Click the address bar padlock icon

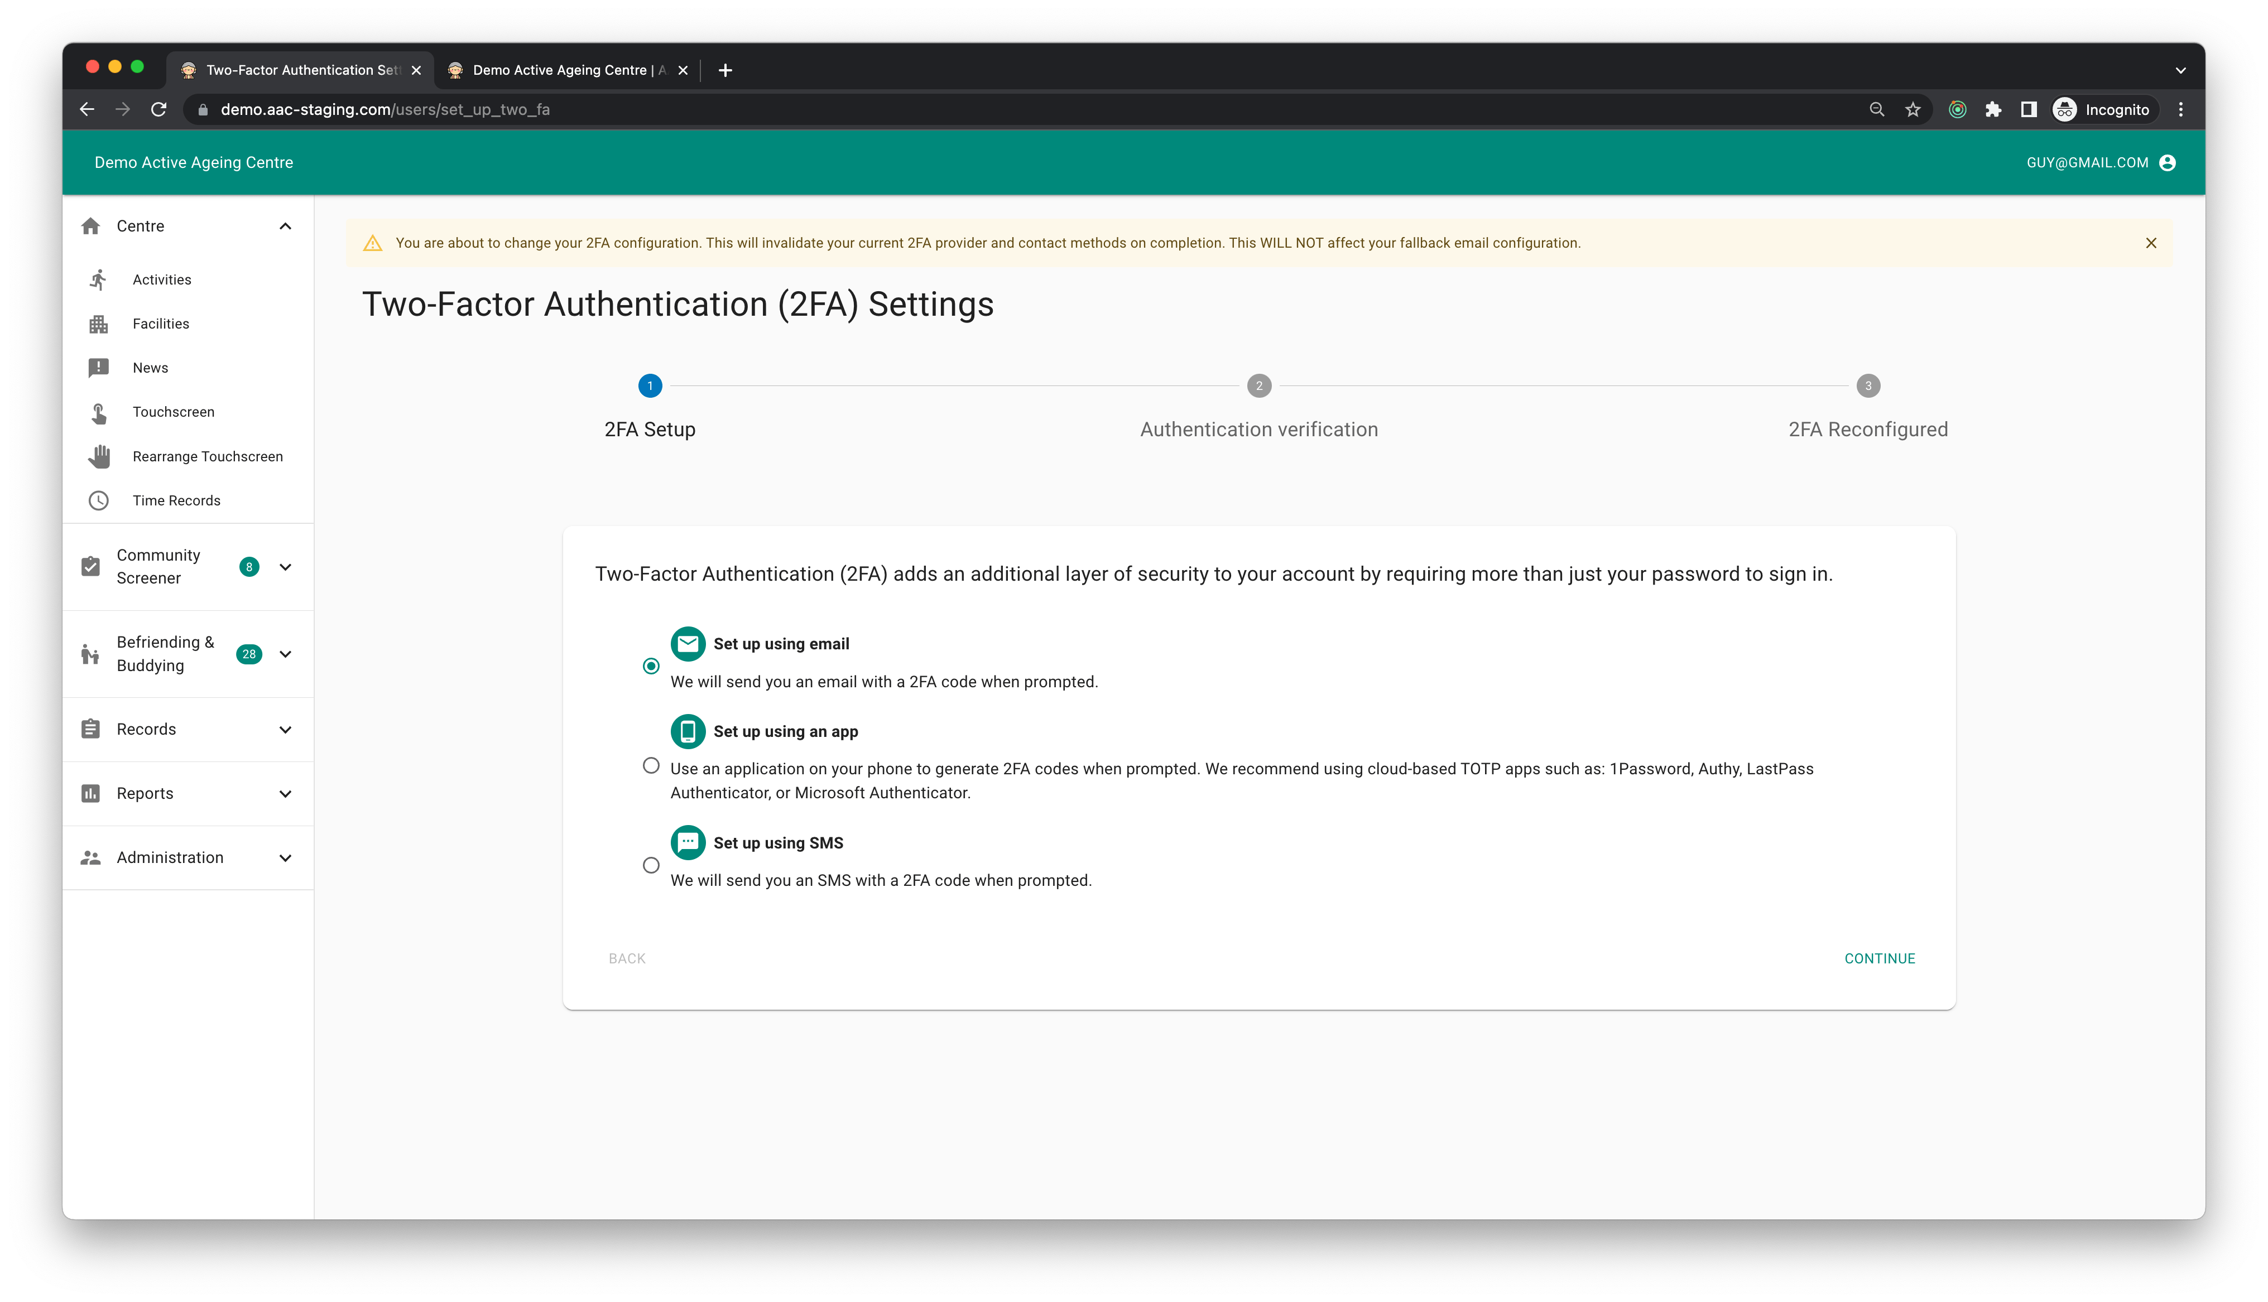[x=203, y=109]
